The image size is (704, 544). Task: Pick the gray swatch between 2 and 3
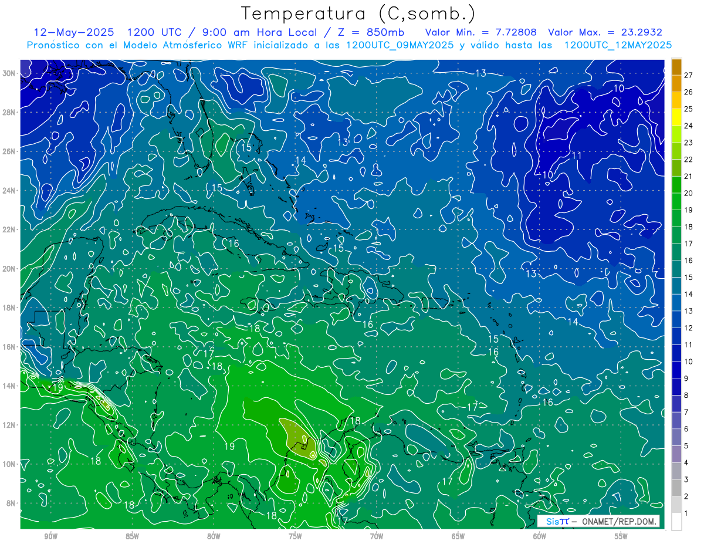tap(676, 488)
